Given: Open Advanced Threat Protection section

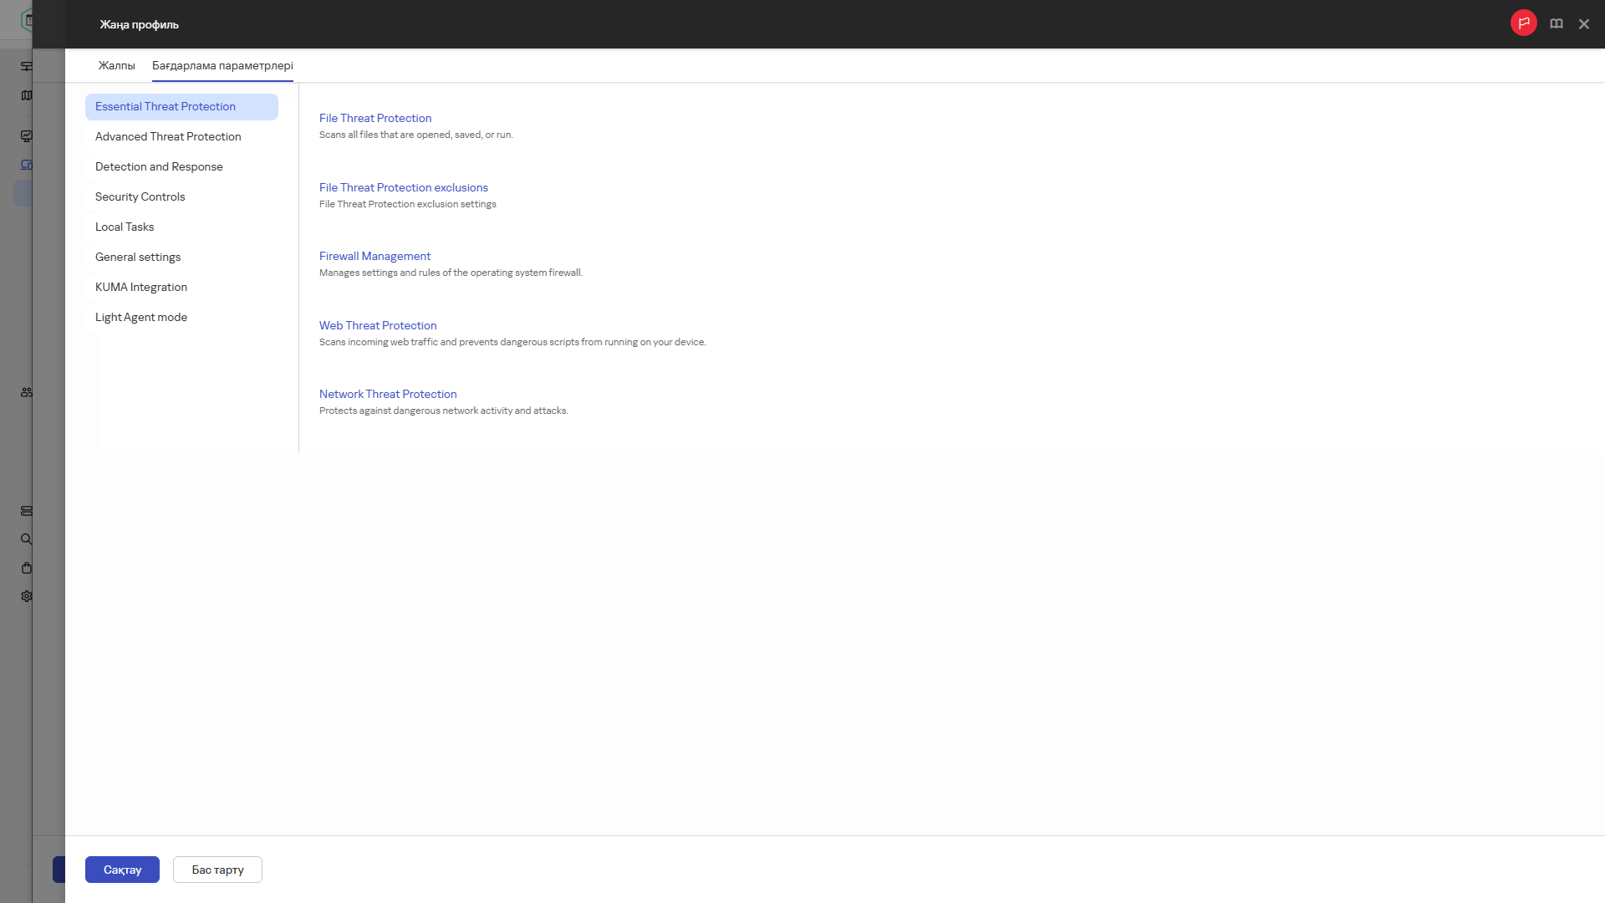Looking at the screenshot, I should [168, 136].
